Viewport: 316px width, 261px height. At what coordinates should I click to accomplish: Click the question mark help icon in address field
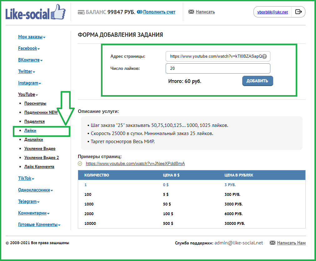264,56
